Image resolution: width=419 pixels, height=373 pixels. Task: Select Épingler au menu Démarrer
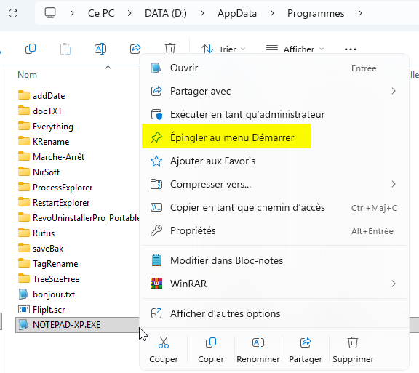pos(274,137)
